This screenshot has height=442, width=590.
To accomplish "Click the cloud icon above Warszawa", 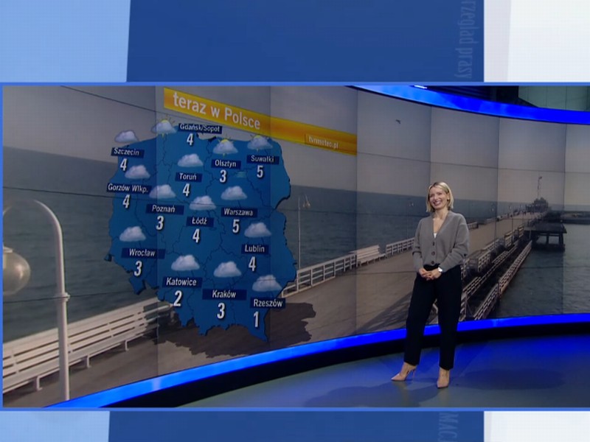I will (234, 193).
